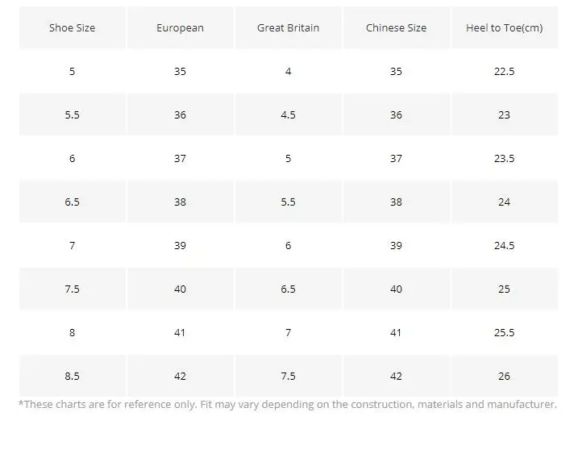
Task: Select Great Britain size 5.5 cell
Action: pyautogui.click(x=288, y=202)
